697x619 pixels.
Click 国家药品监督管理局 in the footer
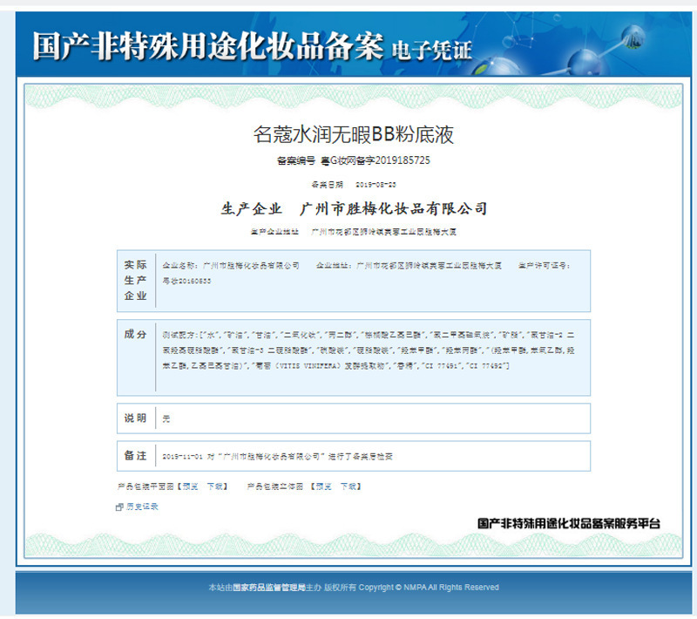[x=269, y=588]
